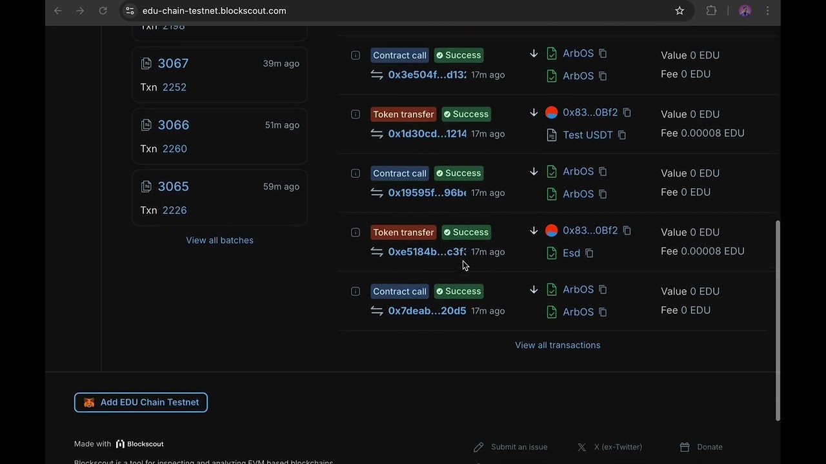Open details icon for transaction 0xe5184b
Image resolution: width=826 pixels, height=464 pixels.
356,232
